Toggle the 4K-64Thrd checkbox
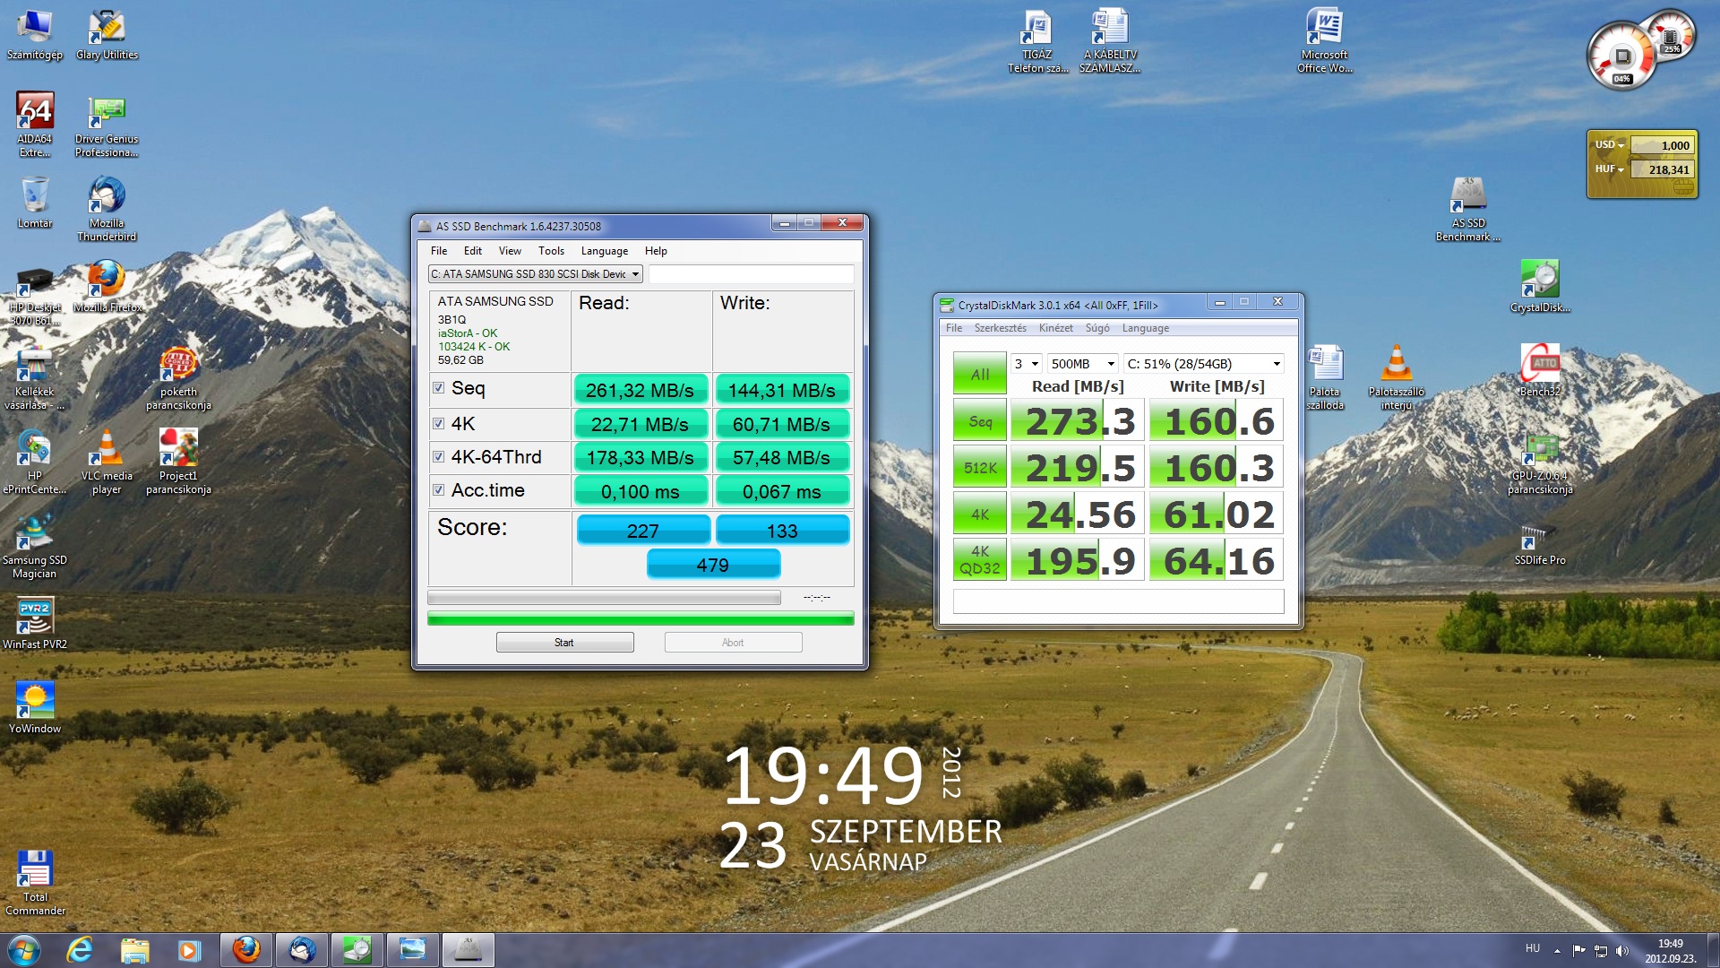The height and width of the screenshot is (968, 1720). click(x=439, y=457)
